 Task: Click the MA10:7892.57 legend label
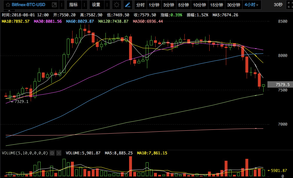[16, 21]
